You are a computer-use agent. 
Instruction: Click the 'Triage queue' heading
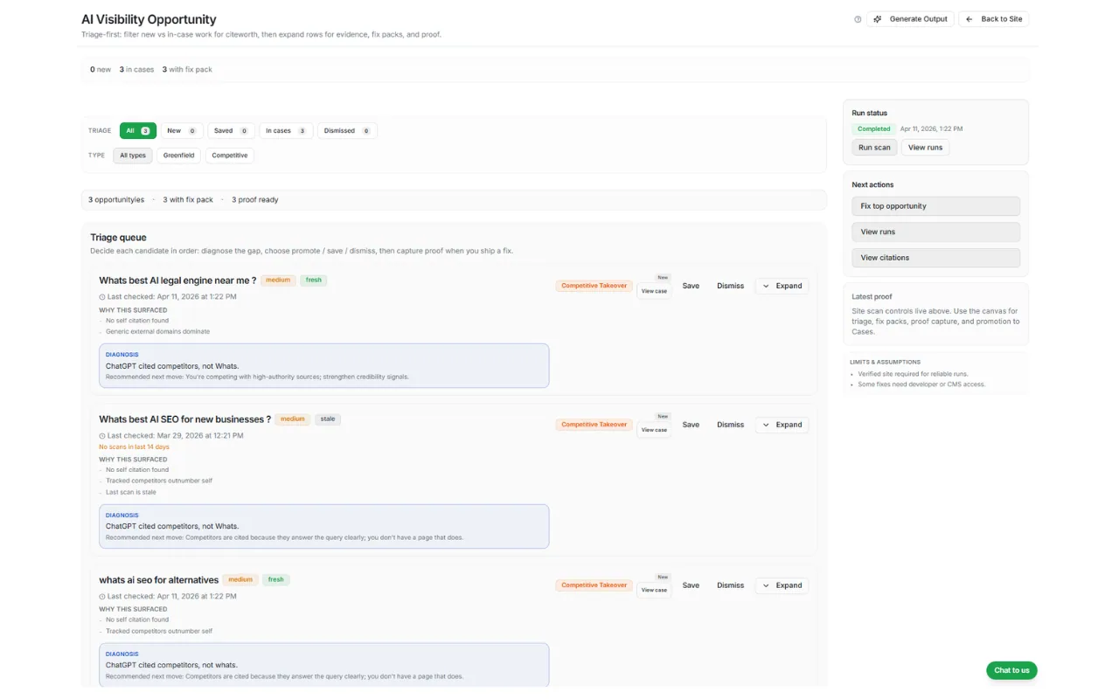(118, 238)
